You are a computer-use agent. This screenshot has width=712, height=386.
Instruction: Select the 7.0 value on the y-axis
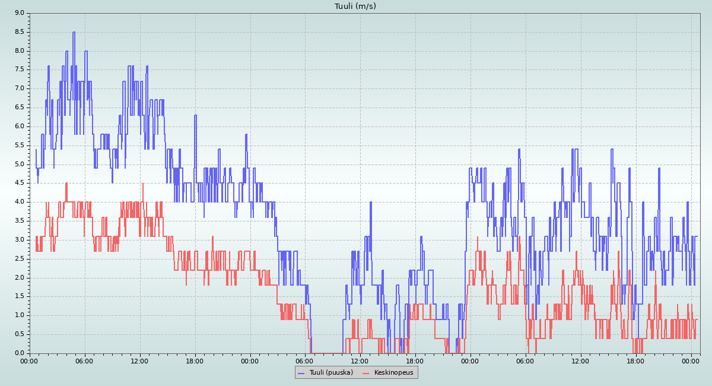(19, 88)
